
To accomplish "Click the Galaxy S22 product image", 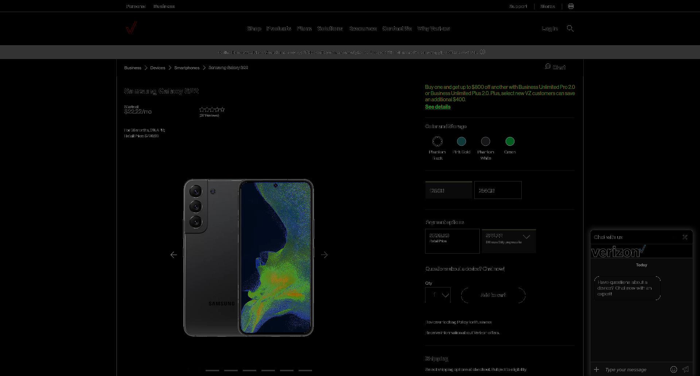I will (248, 257).
